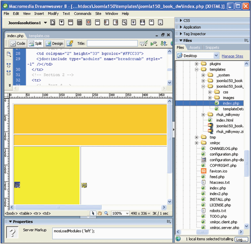Click the Collapse Full Tag icon in code toolbar

[9, 65]
